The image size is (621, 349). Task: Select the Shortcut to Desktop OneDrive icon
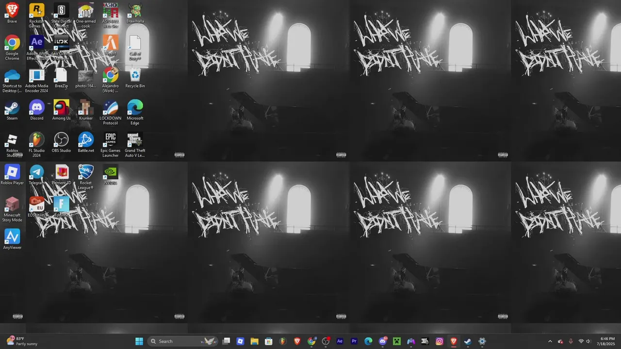12,80
